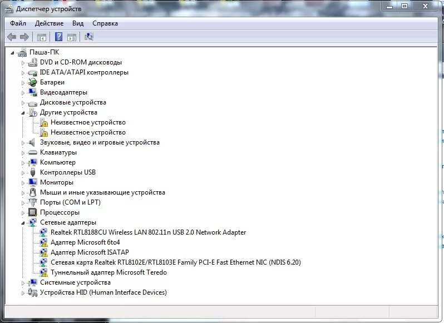The width and height of the screenshot is (444, 323).
Task: Collapse the Другие устройства node
Action: tap(23, 113)
